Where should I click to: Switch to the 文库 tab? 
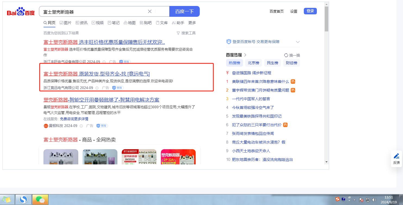[162, 23]
